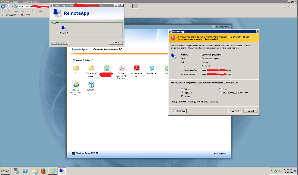Uncheck the Printers checkbox
Viewport: 298px width, 175px height.
point(182,96)
